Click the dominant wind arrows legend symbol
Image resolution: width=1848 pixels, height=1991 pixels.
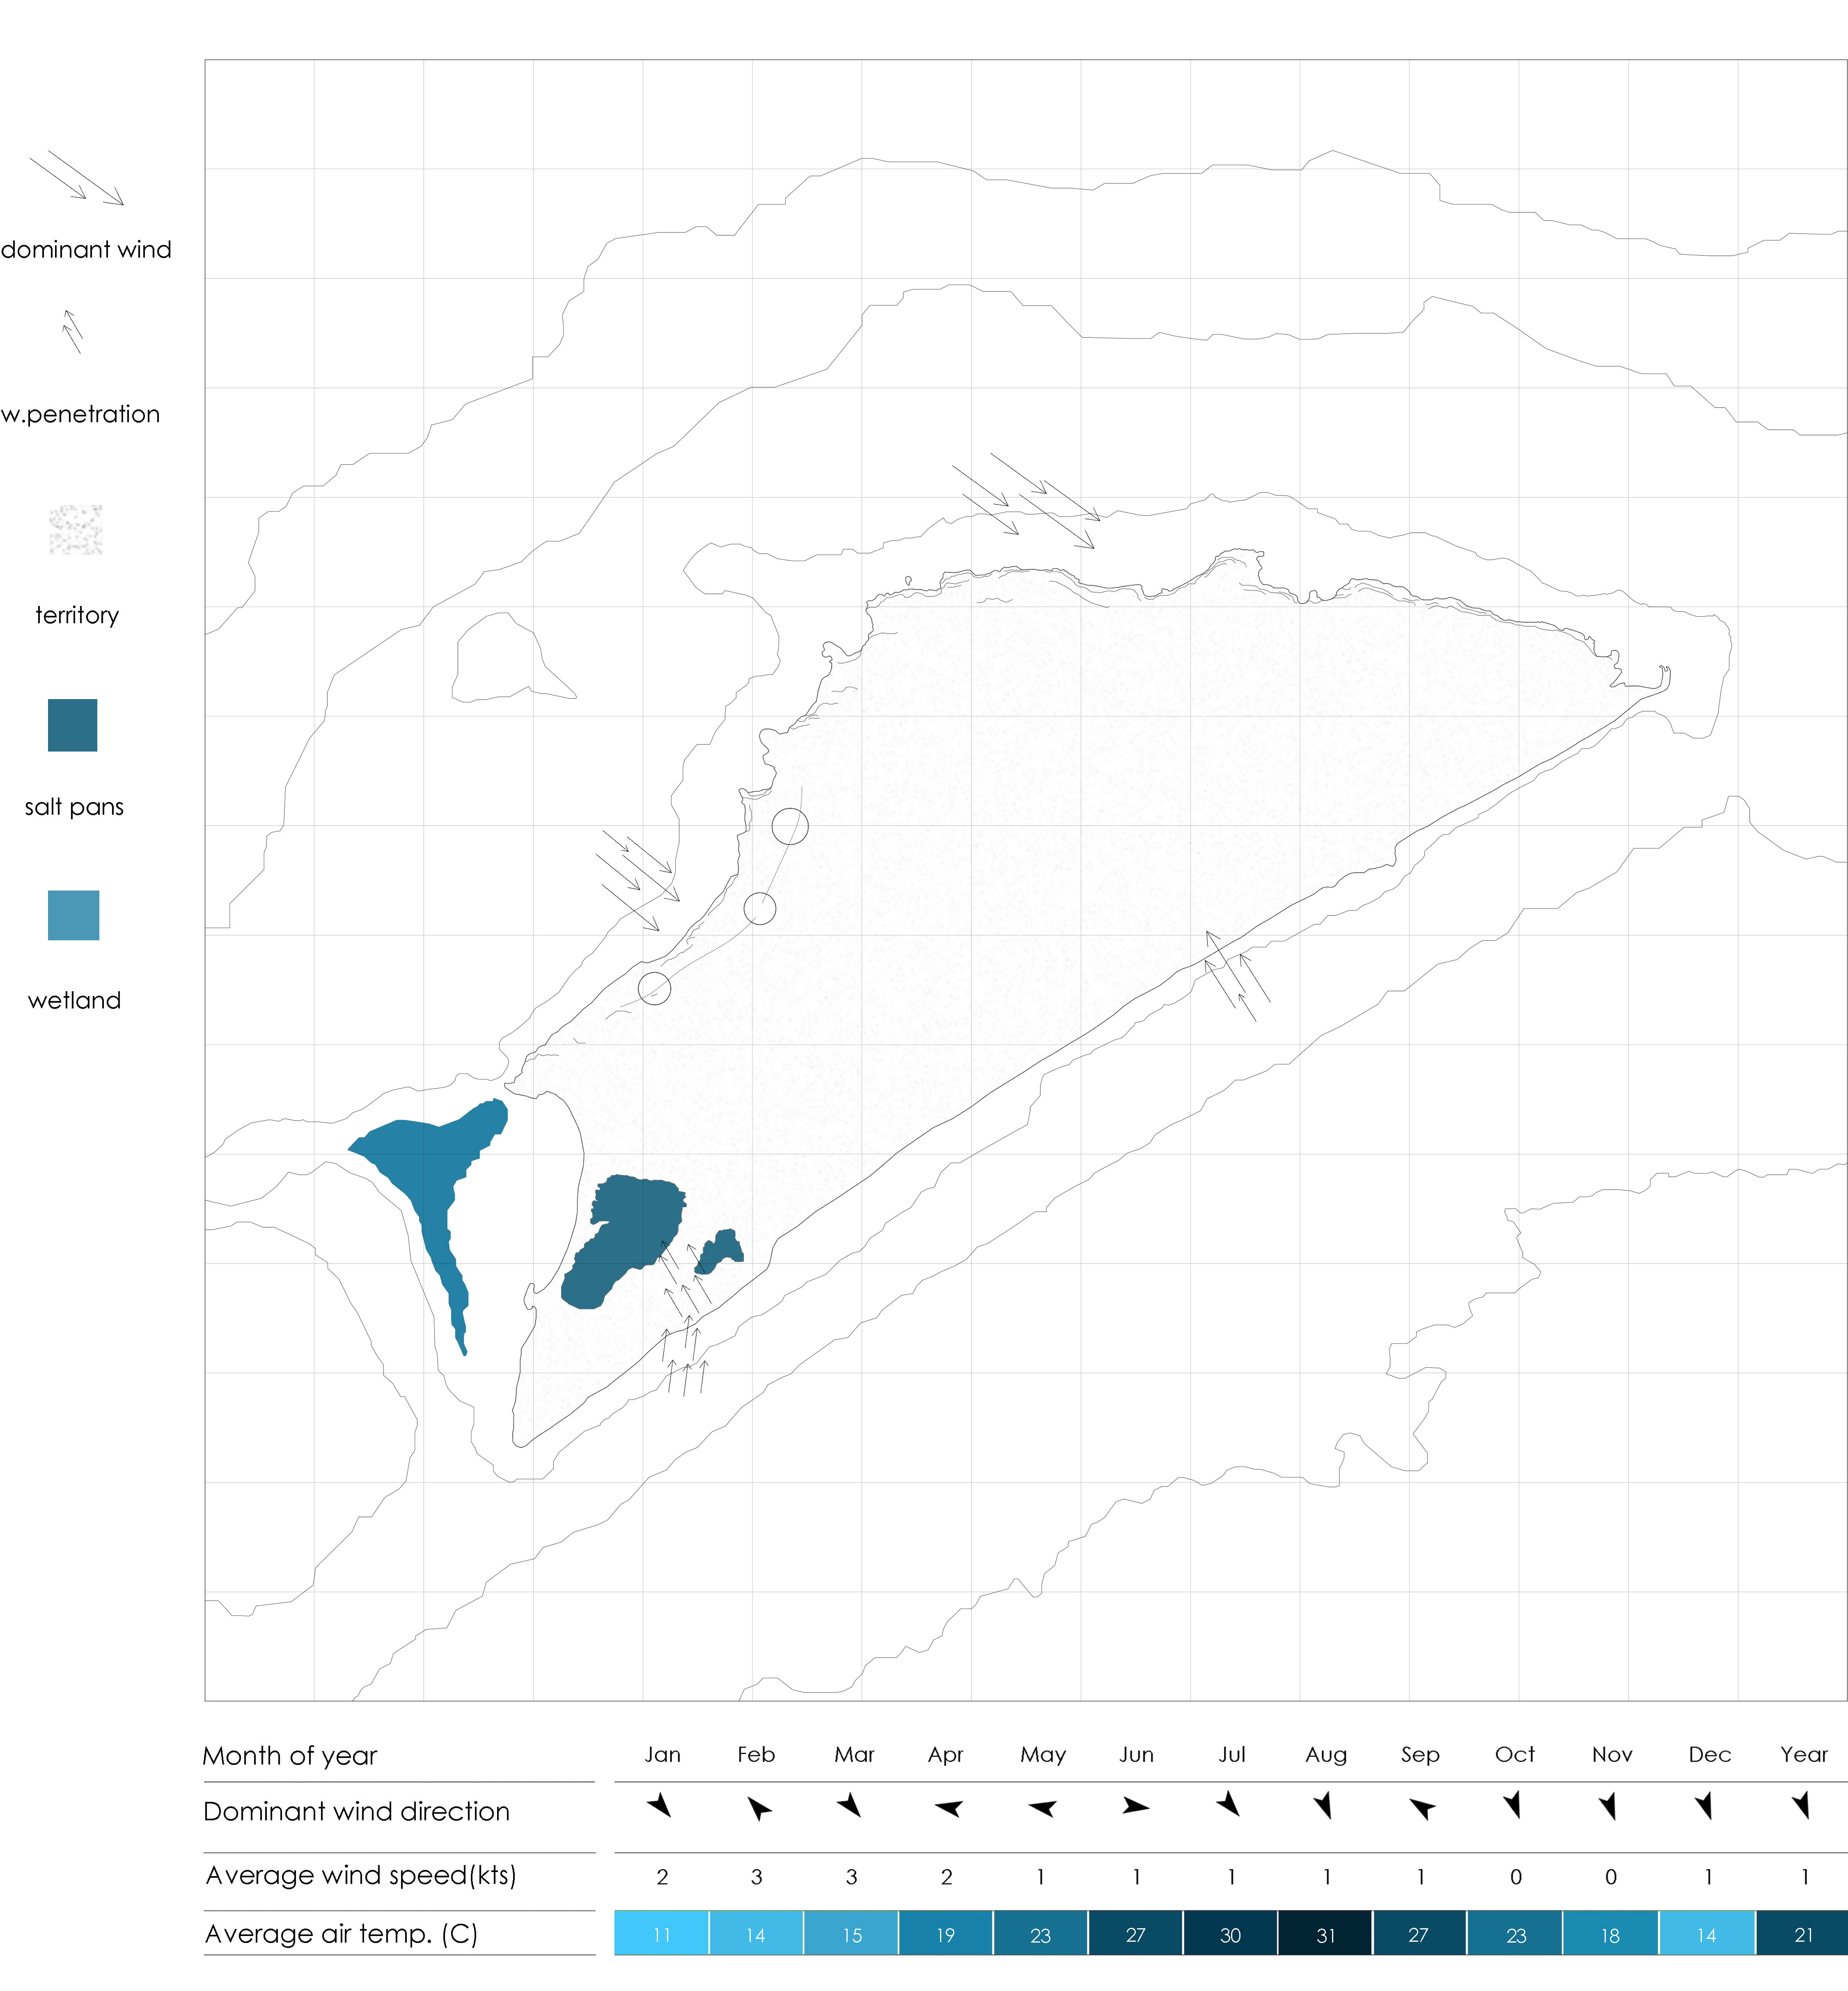click(x=76, y=178)
